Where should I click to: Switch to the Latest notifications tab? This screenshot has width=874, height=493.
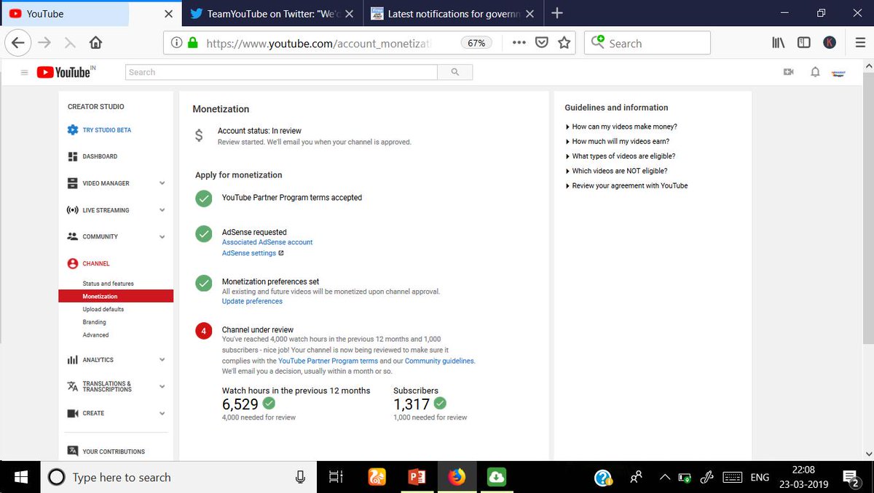click(x=452, y=13)
